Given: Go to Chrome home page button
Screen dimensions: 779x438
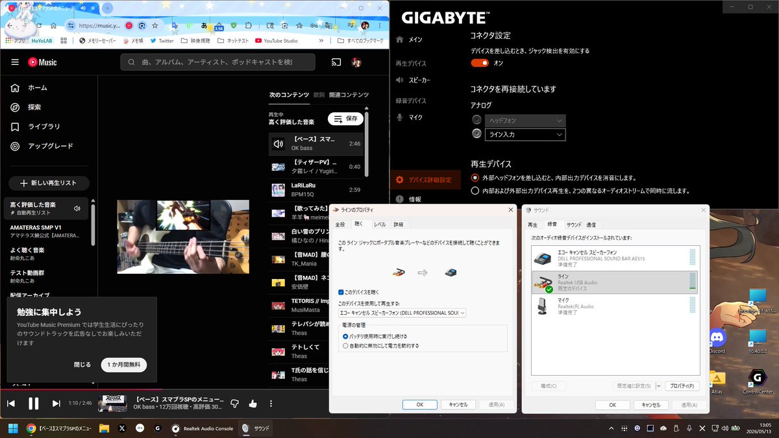Looking at the screenshot, I should pyautogui.click(x=53, y=26).
